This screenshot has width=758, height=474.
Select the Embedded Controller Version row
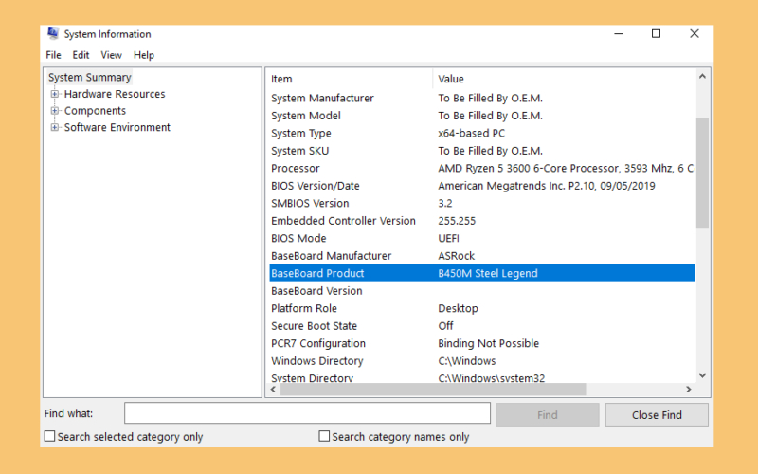(x=482, y=221)
